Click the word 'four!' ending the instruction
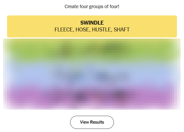 tap(114, 6)
